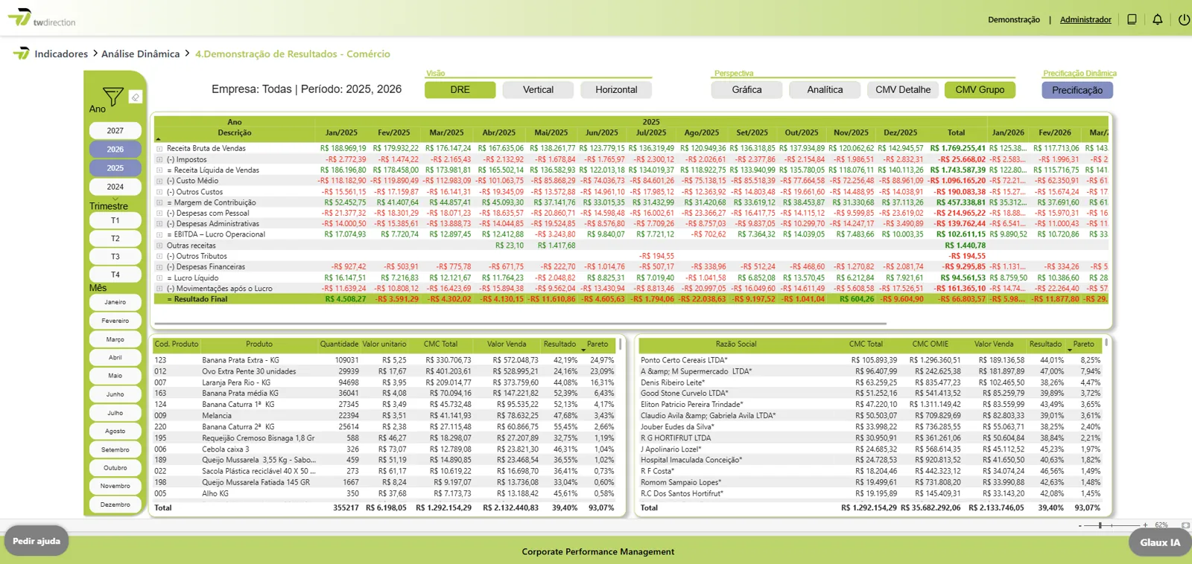1192x564 pixels.
Task: Expand (-) Despesas Financeiras row
Action: tap(159, 267)
